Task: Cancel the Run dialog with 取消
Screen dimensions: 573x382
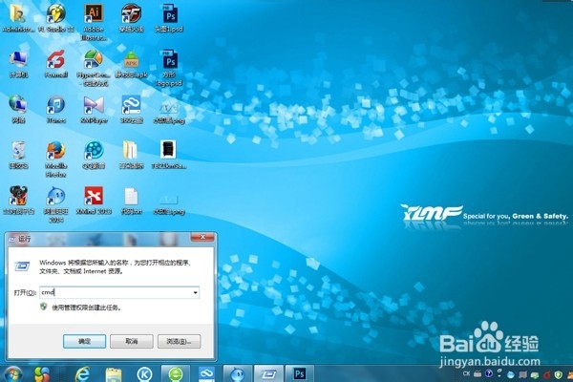Action: pyautogui.click(x=132, y=342)
